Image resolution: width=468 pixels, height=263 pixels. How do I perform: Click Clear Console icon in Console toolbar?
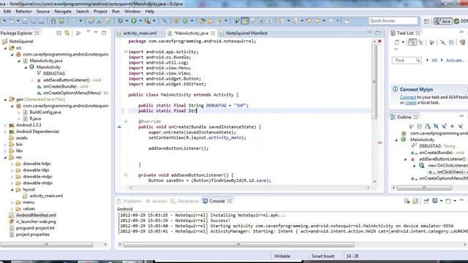[407, 201]
